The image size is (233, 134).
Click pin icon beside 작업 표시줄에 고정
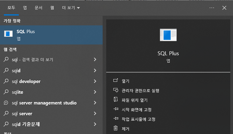[116, 118]
